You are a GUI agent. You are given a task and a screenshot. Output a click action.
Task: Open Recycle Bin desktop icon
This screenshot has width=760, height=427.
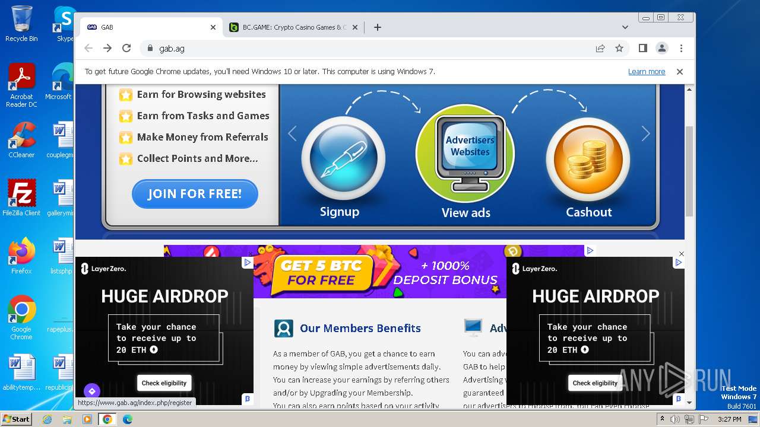point(21,24)
